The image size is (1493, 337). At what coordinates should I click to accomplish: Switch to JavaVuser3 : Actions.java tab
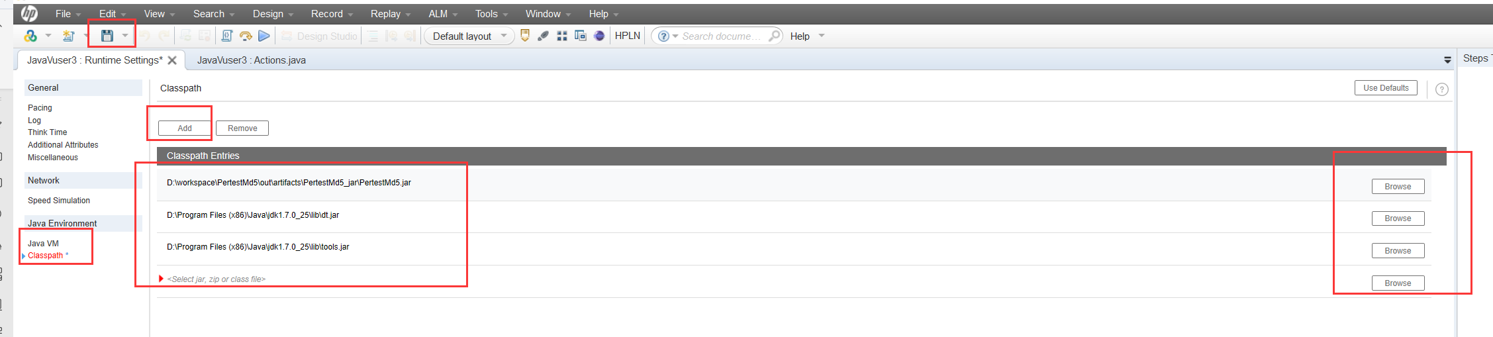pos(251,60)
